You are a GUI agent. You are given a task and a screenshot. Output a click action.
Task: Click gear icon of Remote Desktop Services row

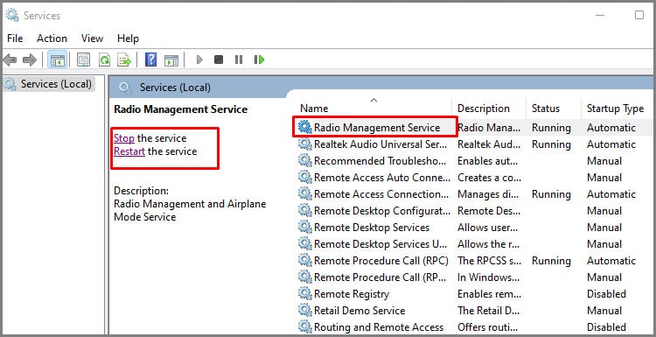point(305,228)
